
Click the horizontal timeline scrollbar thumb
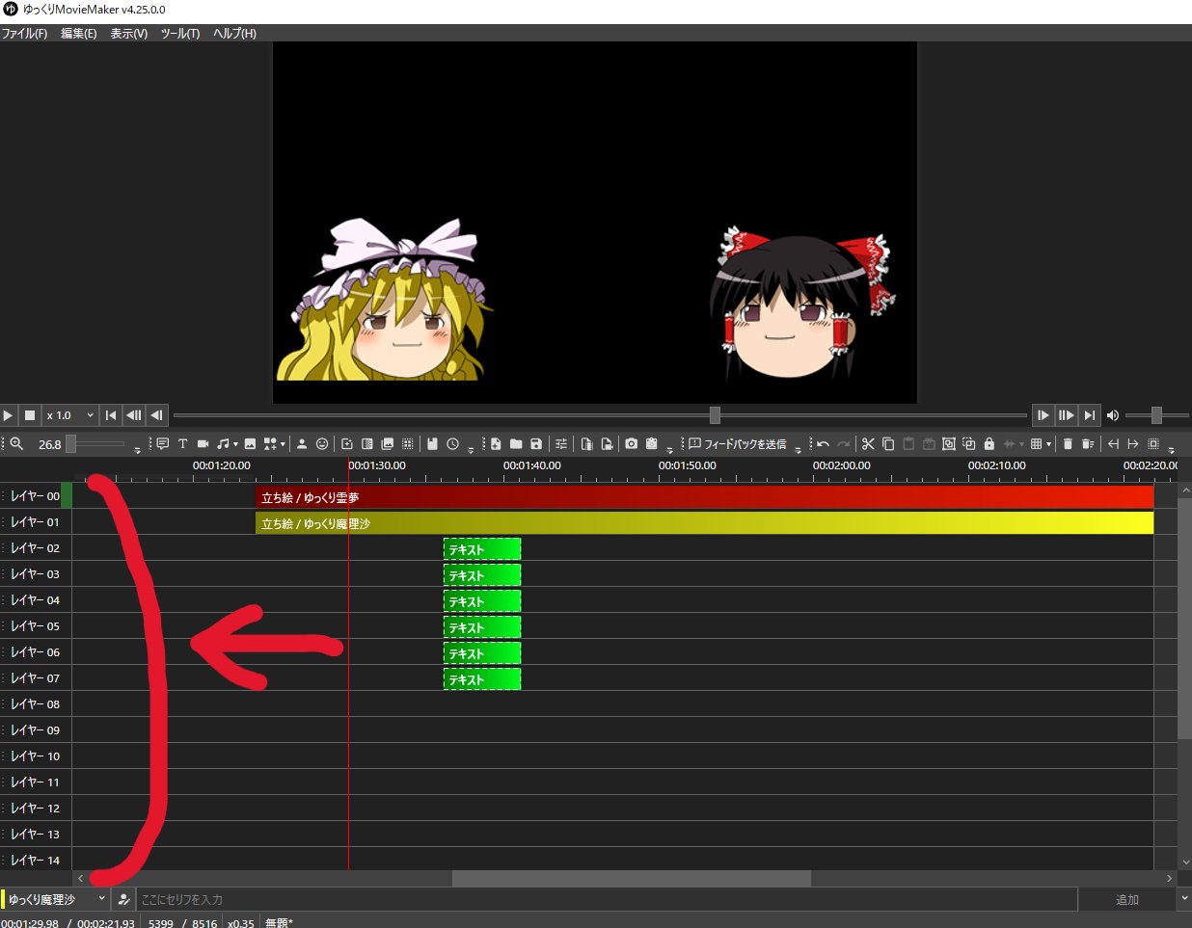(632, 878)
